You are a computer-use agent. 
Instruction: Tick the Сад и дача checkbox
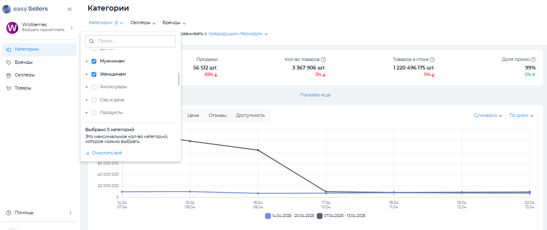click(94, 100)
